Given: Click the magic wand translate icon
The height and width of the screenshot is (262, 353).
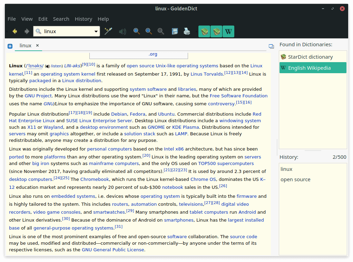Looking at the screenshot, I should (x=108, y=31).
